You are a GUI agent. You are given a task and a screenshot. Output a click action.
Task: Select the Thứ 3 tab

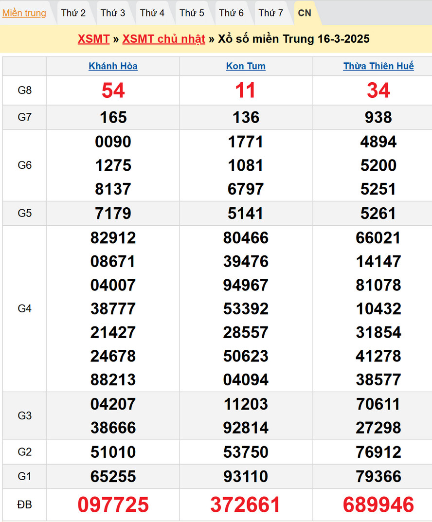click(x=113, y=13)
